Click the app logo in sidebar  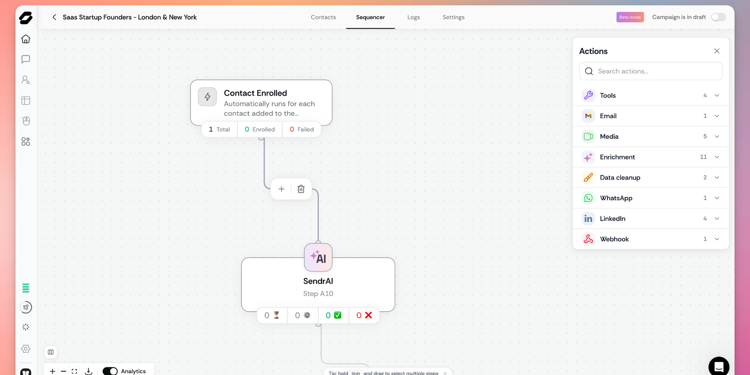pos(26,18)
